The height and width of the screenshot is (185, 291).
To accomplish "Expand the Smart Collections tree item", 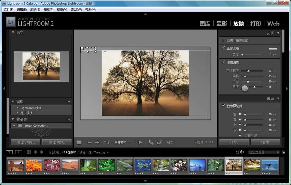I will [x=14, y=125].
